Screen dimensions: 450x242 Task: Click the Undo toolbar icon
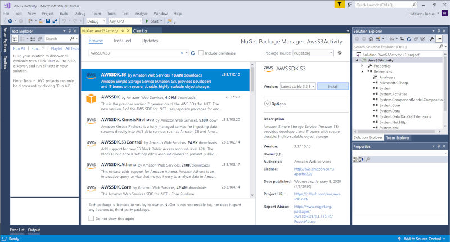64,21
